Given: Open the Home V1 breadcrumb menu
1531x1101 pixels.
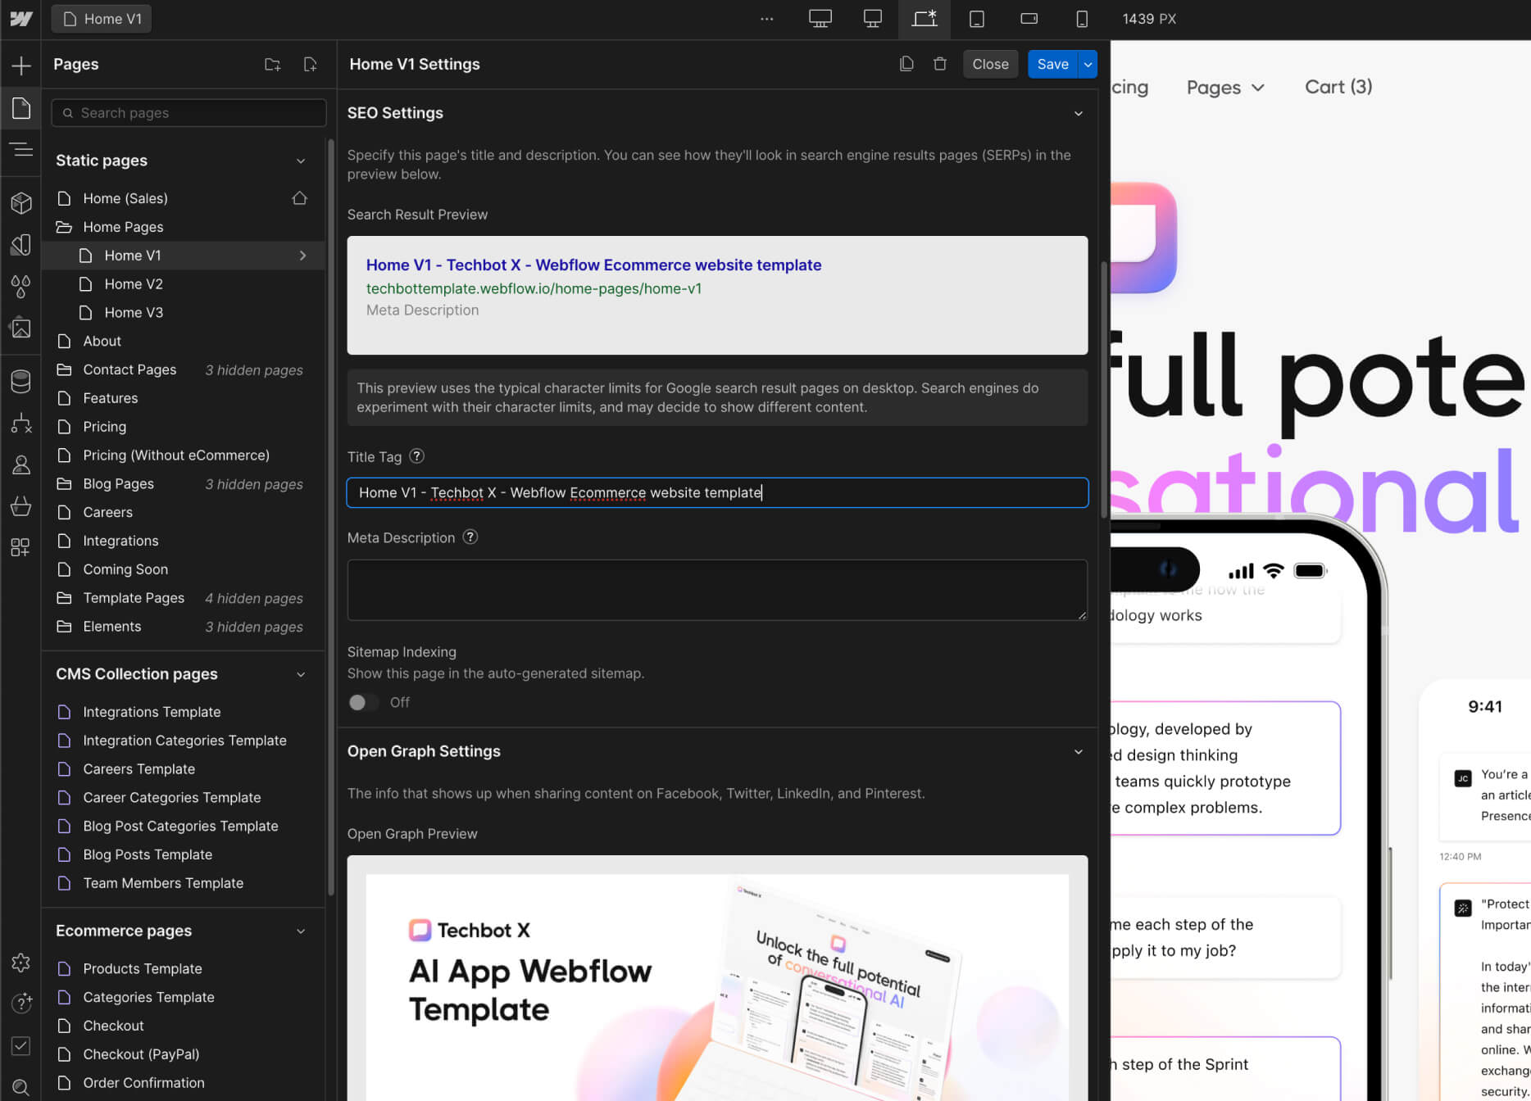Looking at the screenshot, I should pyautogui.click(x=101, y=18).
